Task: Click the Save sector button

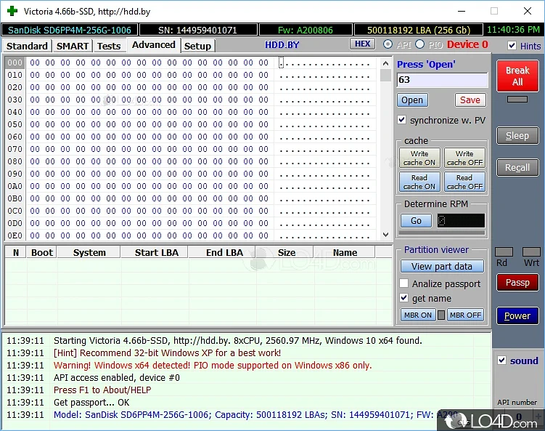Action: click(470, 100)
